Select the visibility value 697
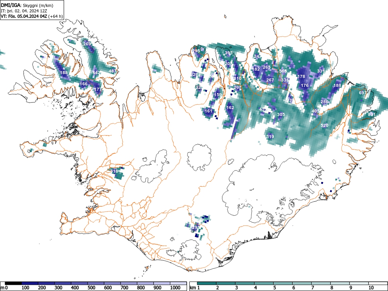Screen dimensions: 388x291 click(363, 93)
